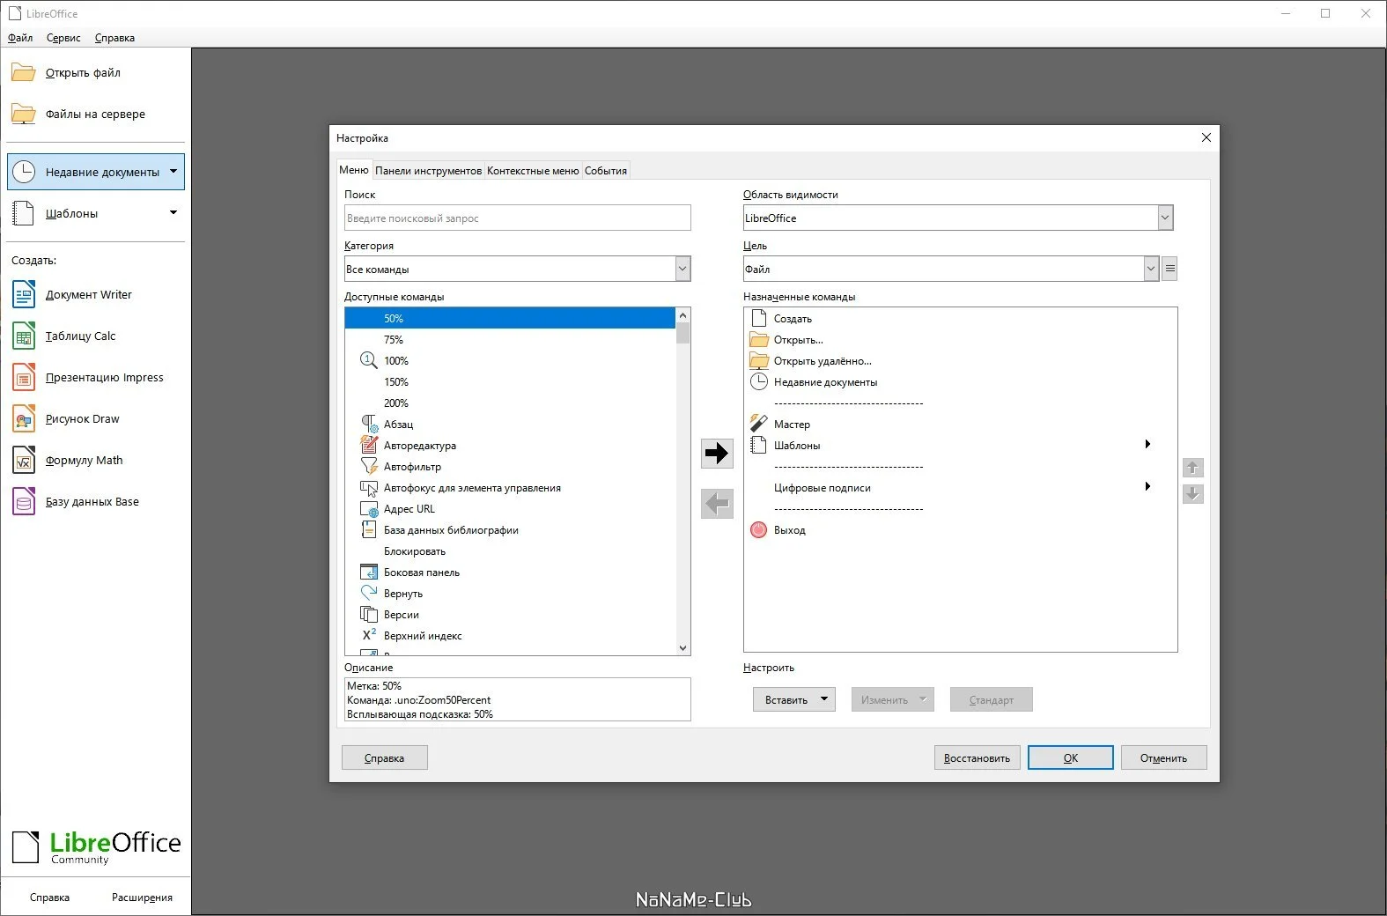Click the Math formula icon
The height and width of the screenshot is (916, 1387).
pos(24,460)
